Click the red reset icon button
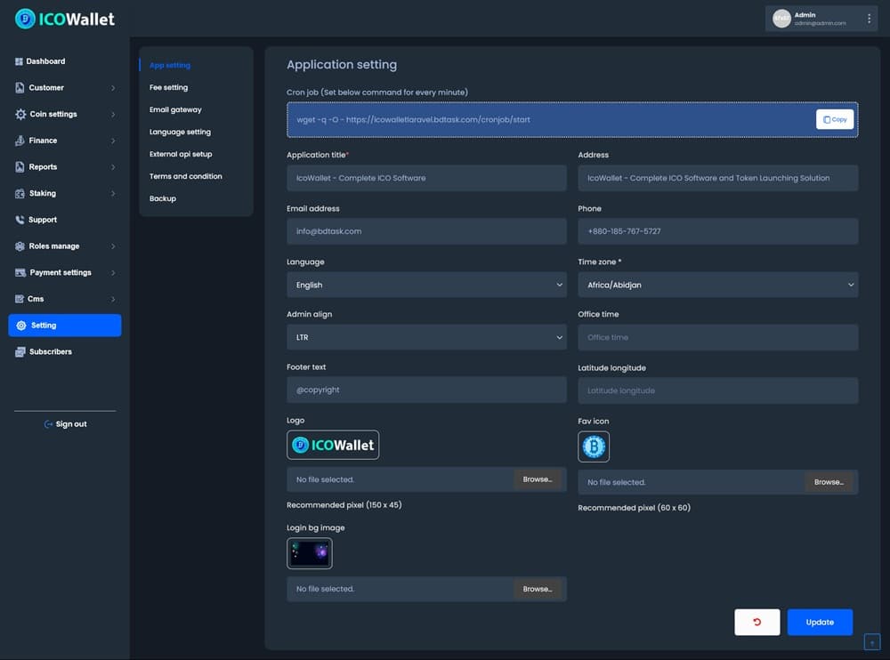Viewport: 890px width, 660px height. point(756,622)
